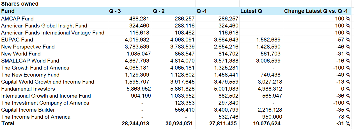
Task: Click Investment Company of America Q-2 123,353
Action: tap(184, 103)
